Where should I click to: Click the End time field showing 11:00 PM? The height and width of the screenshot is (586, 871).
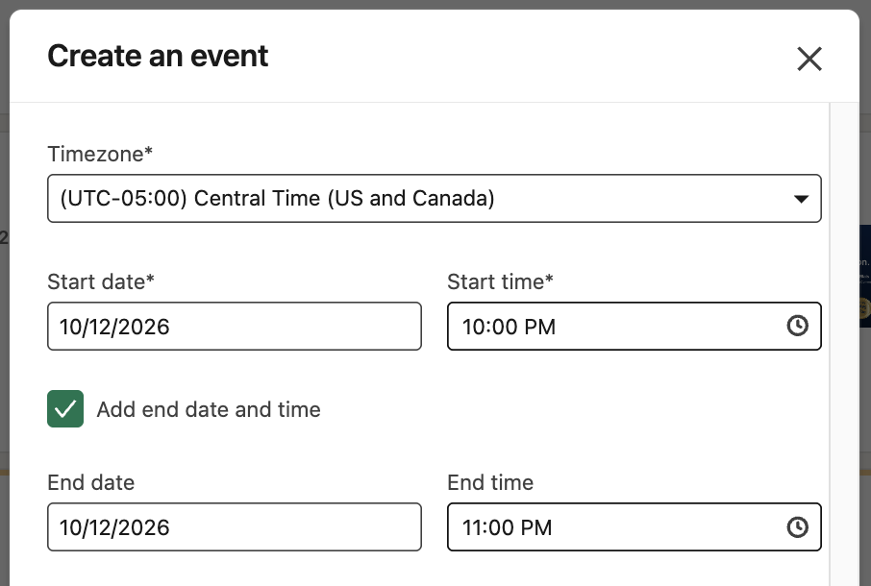tap(634, 526)
